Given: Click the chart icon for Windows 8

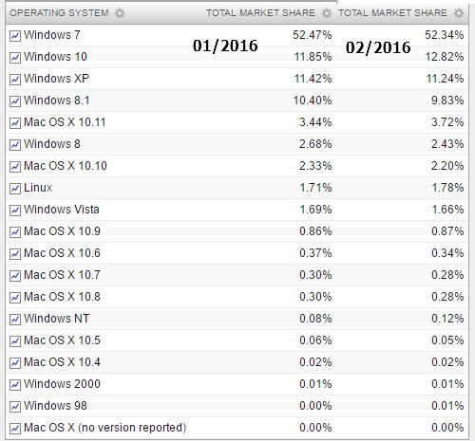Looking at the screenshot, I should point(15,145).
